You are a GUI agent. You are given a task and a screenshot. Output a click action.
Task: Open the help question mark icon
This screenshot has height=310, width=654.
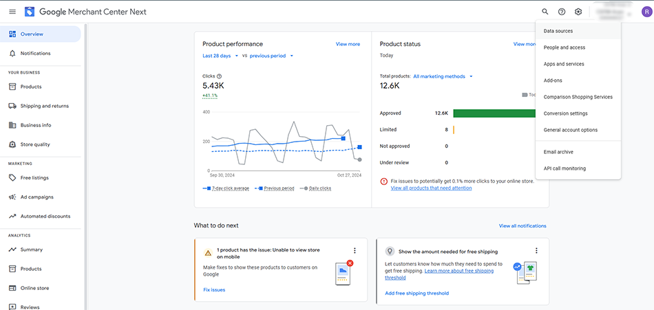click(562, 12)
